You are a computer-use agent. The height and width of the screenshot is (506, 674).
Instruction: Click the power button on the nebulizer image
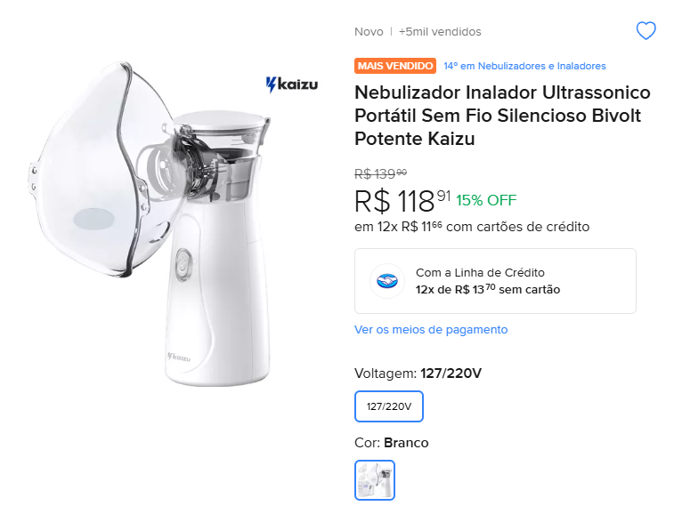(x=183, y=263)
